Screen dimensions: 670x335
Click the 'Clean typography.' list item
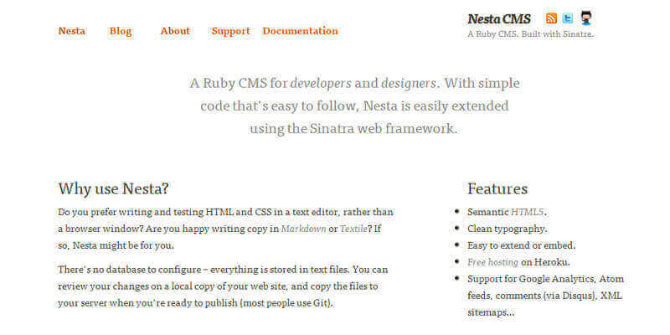(508, 229)
